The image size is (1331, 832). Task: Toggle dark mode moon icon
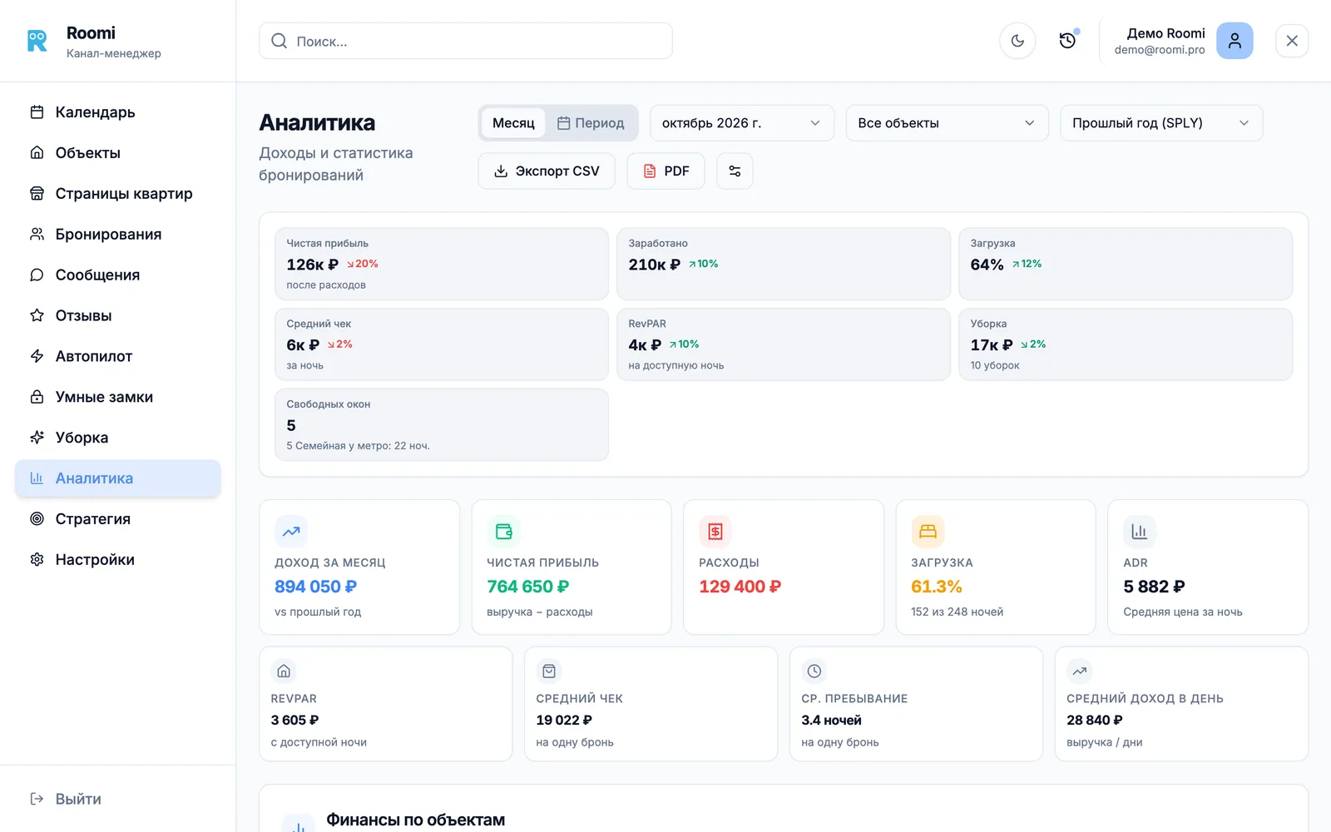(1017, 41)
